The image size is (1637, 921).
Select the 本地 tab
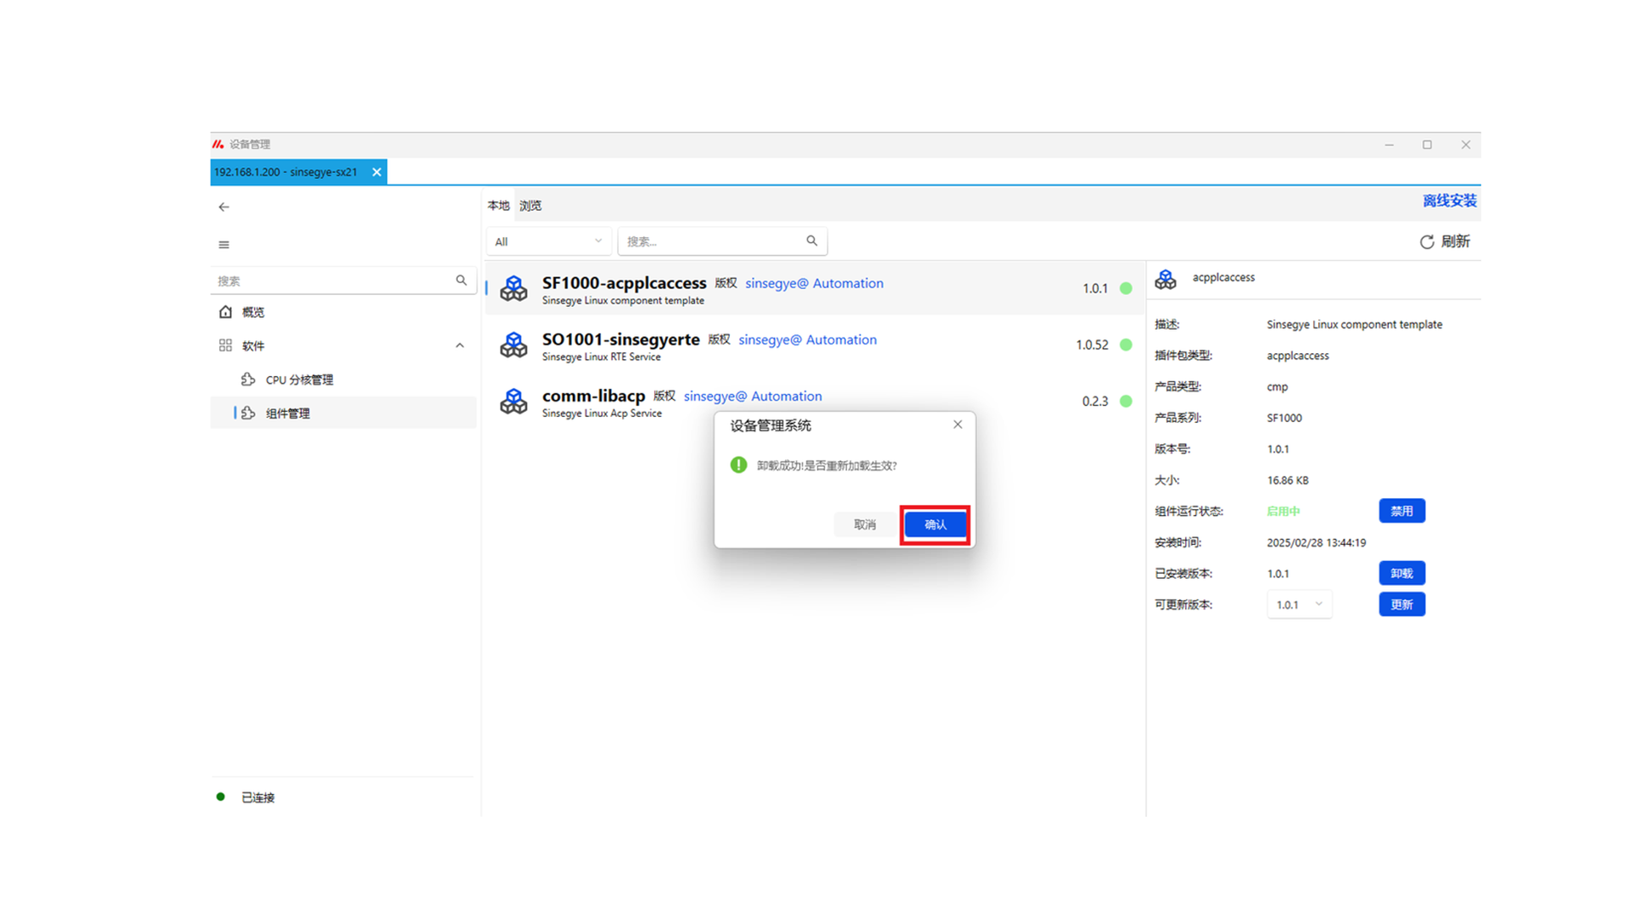click(x=498, y=206)
